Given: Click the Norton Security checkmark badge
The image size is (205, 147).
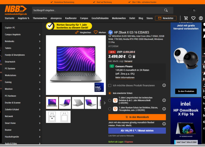Looking at the screenshot, I should [50, 26].
